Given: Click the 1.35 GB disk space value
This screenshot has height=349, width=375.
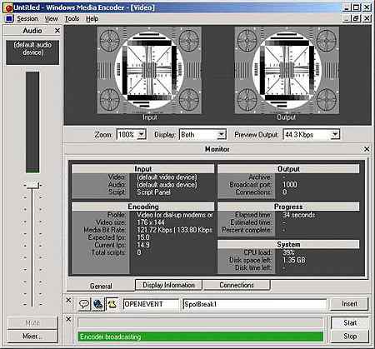Looking at the screenshot, I should [294, 260].
